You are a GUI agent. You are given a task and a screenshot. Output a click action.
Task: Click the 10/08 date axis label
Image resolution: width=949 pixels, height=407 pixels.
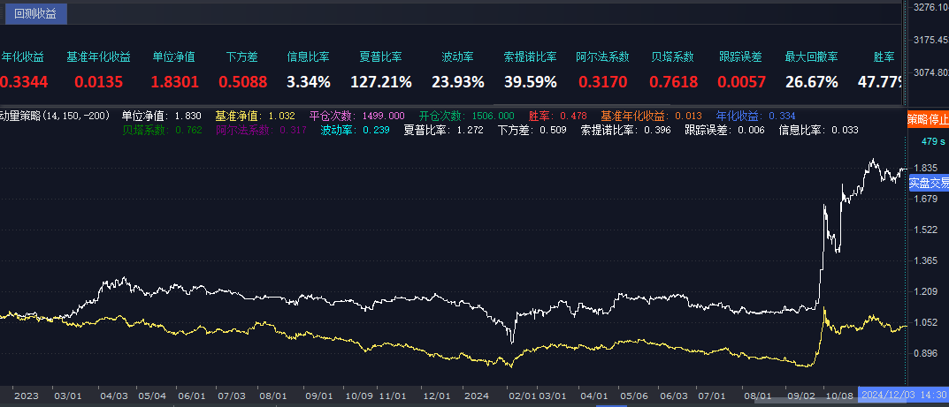click(x=838, y=396)
